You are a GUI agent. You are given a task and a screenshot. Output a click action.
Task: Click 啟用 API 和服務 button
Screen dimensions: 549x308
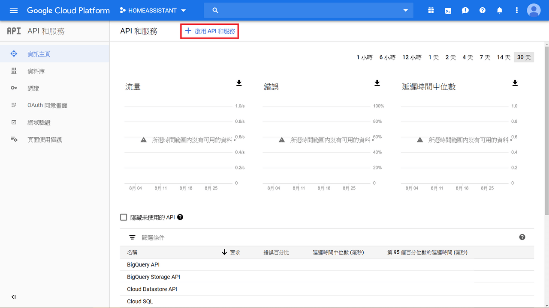point(210,31)
